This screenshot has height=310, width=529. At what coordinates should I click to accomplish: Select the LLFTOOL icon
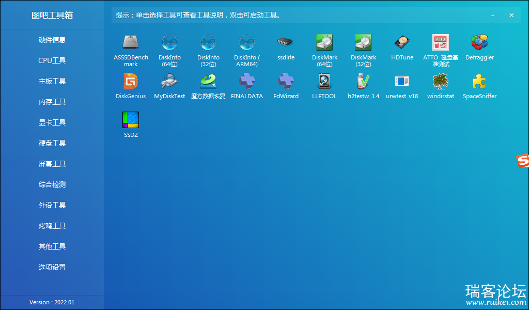pos(324,81)
